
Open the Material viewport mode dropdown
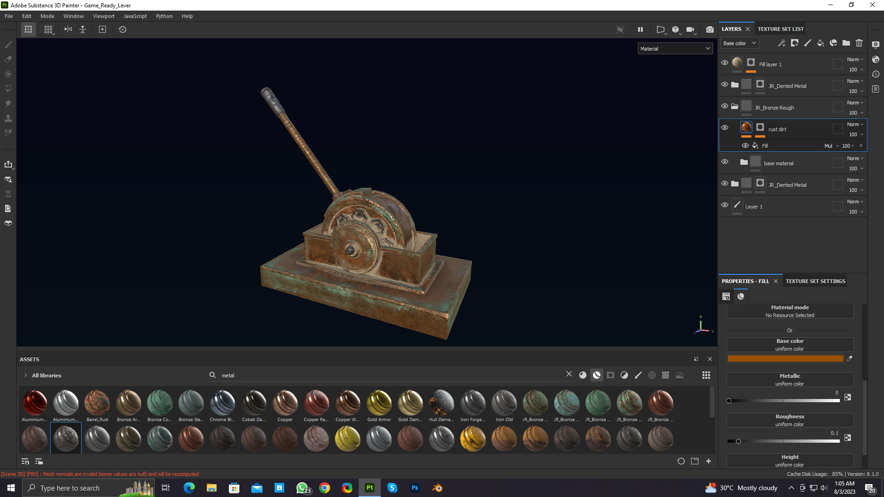click(675, 49)
